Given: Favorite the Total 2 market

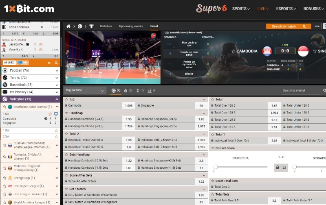Looking at the screenshot, I should coord(66,134).
